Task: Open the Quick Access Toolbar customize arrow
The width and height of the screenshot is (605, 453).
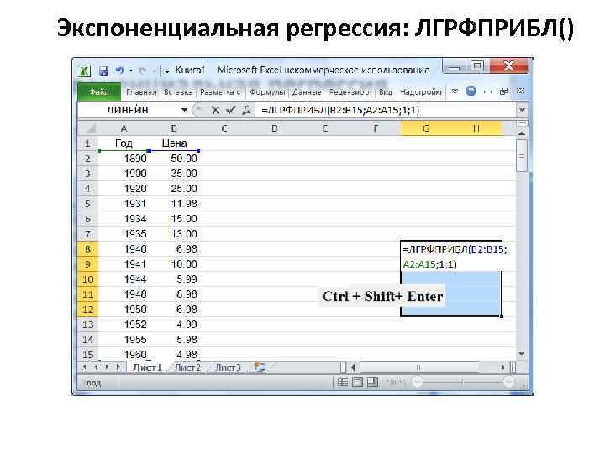Action: click(x=166, y=70)
